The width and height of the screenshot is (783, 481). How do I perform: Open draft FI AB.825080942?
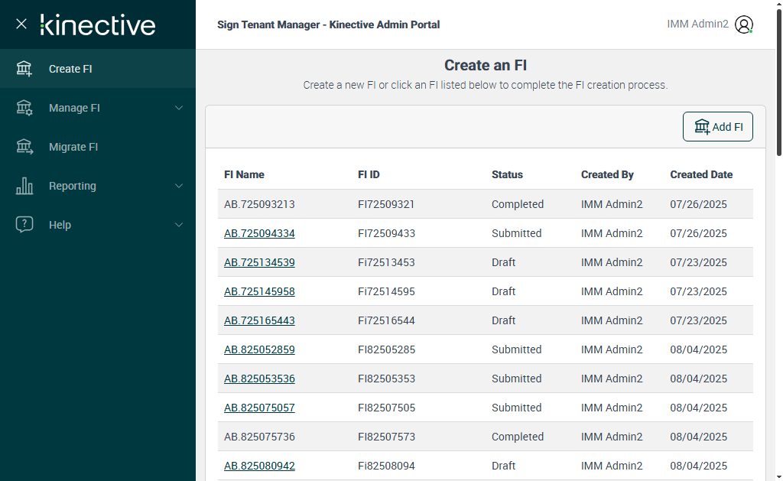click(259, 466)
